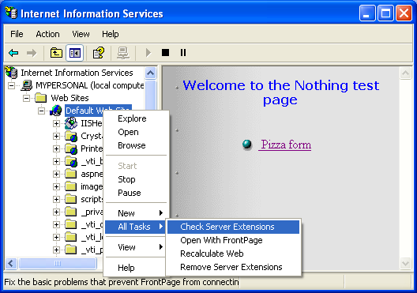Click the Default Web Site globe icon

[x=56, y=111]
